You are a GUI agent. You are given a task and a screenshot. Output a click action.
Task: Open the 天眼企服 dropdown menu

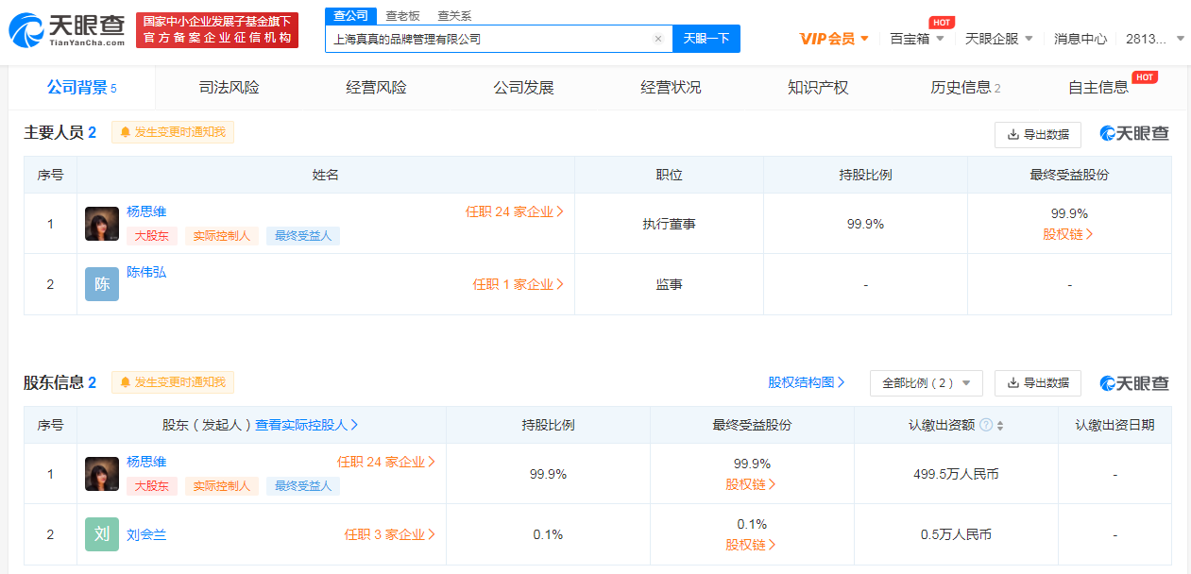(x=999, y=39)
